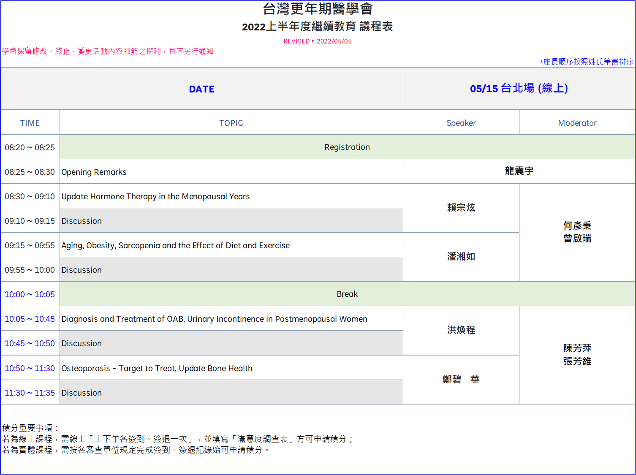Click speaker 洪煥程 cell

point(461,330)
